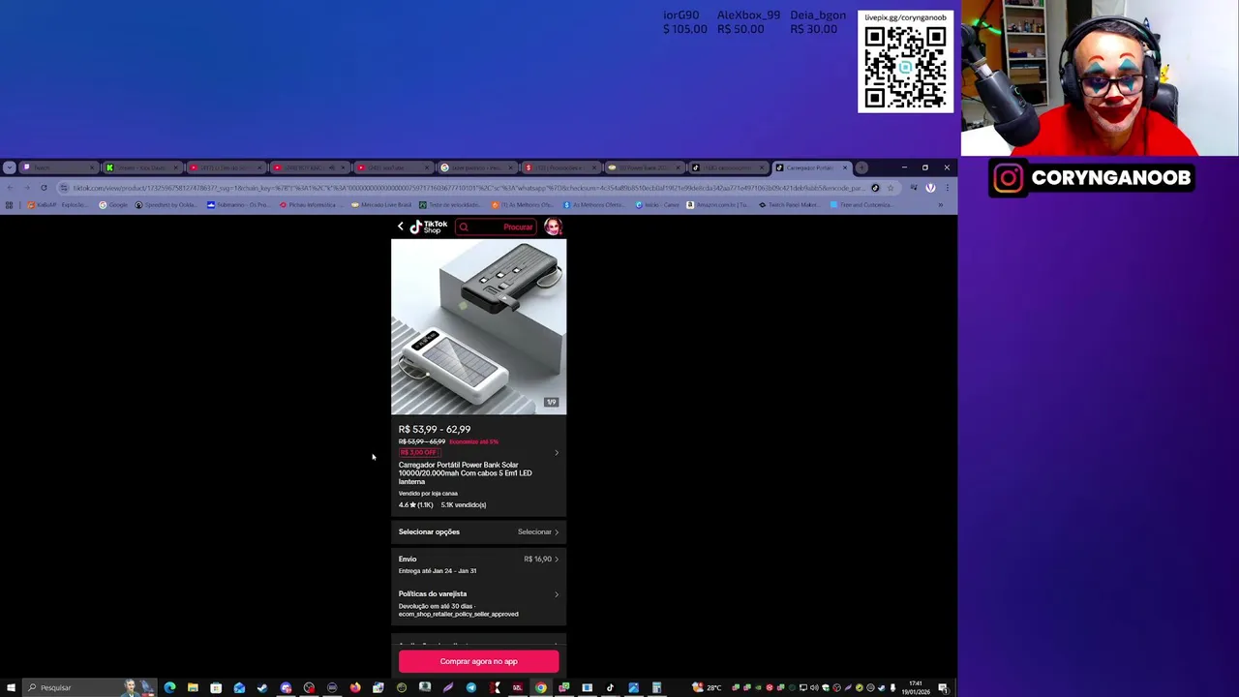Click the red search magnifier icon
1239x697 pixels.
pyautogui.click(x=464, y=227)
